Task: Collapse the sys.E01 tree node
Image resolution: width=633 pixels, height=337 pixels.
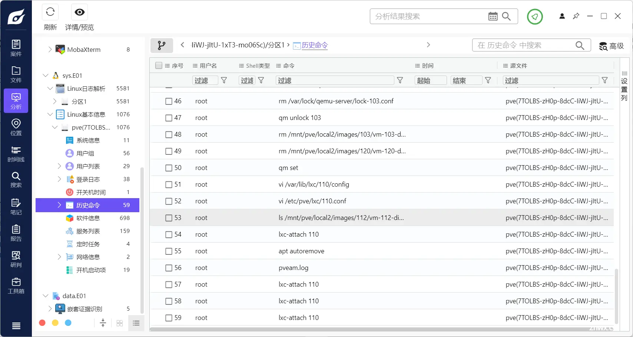Action: click(x=46, y=76)
